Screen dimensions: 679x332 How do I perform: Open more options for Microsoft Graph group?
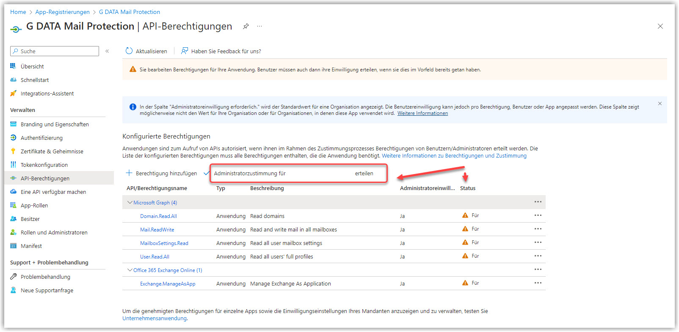(538, 202)
